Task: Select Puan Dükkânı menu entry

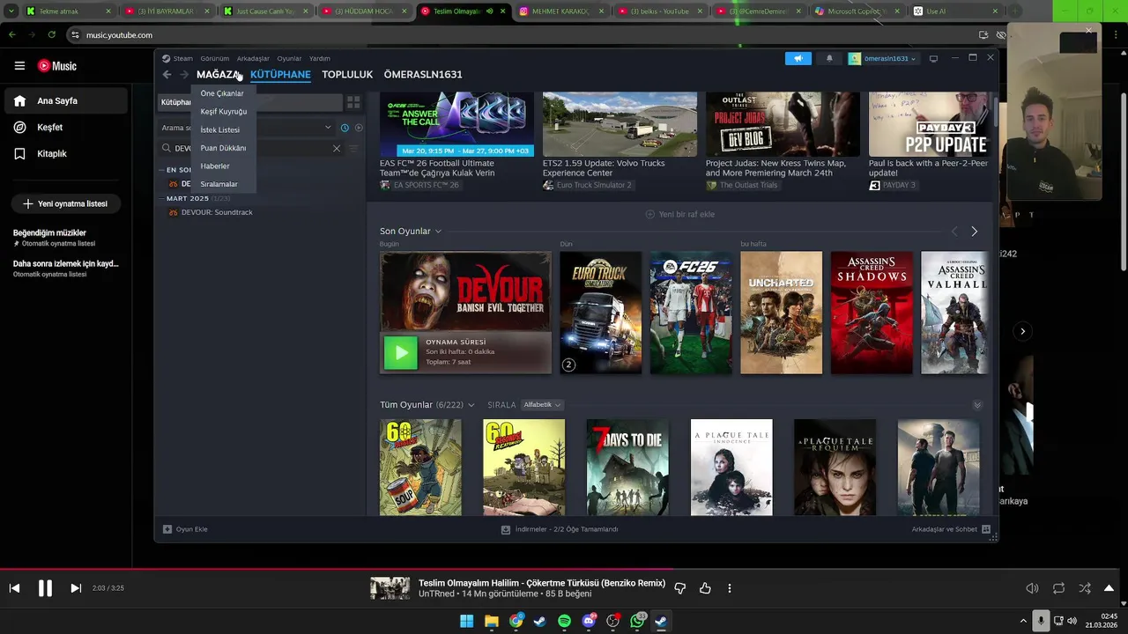Action: click(x=223, y=148)
